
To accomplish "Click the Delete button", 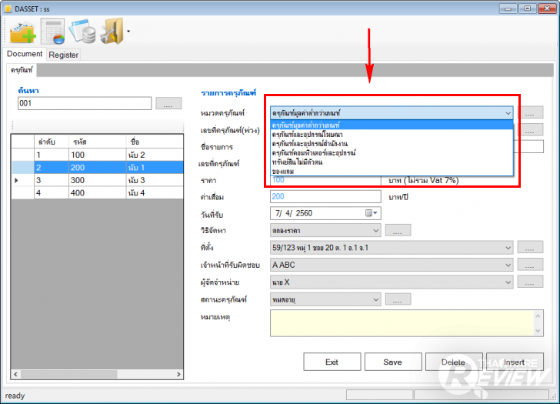I will [453, 362].
